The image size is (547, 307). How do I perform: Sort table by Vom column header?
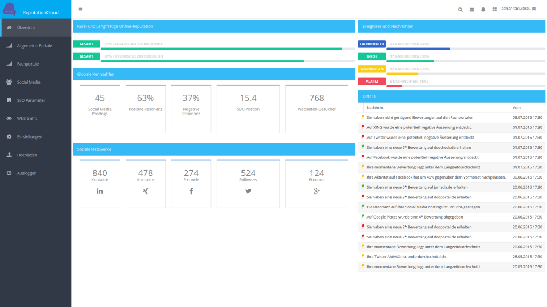point(517,108)
